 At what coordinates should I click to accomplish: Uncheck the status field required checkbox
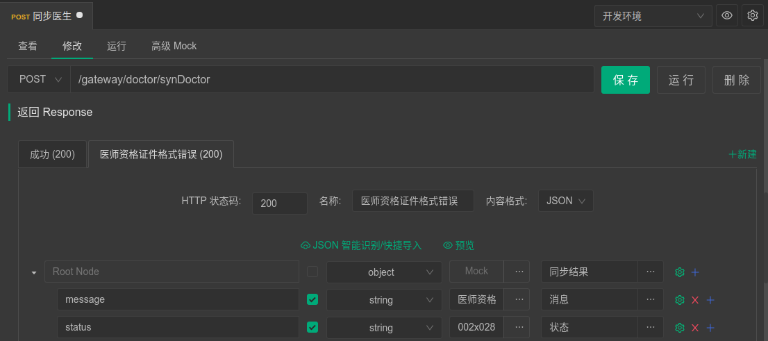tap(312, 327)
